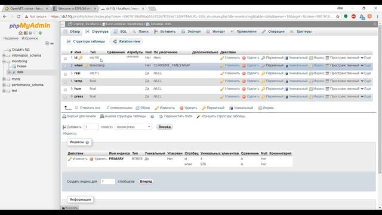
Task: Open the Ещё dropdown for id row
Action: [366, 58]
